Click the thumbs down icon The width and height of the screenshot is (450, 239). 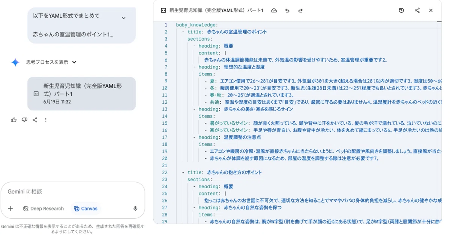coord(24,120)
